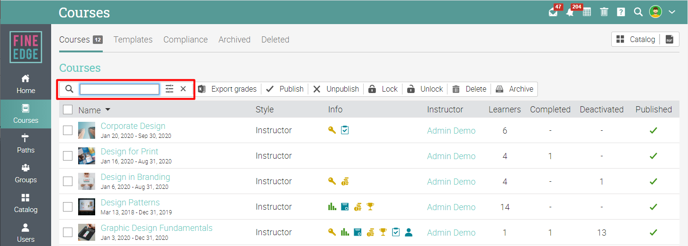The image size is (688, 246).
Task: Click the Export grades button
Action: pyautogui.click(x=228, y=89)
